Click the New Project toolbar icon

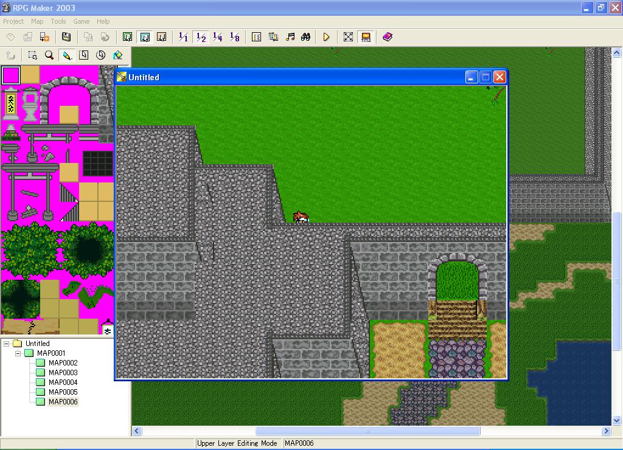(x=11, y=37)
